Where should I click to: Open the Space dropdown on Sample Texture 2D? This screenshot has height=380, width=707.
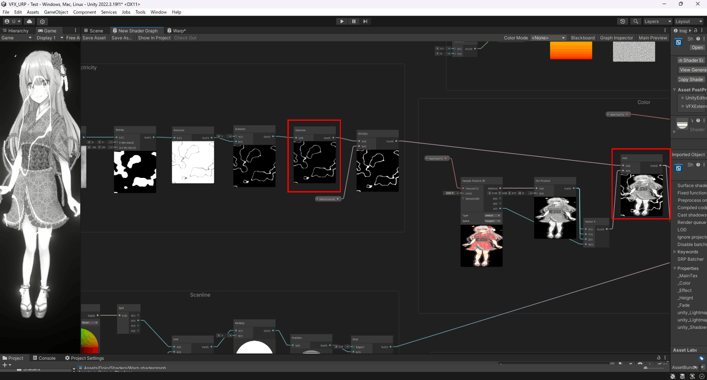[x=492, y=221]
